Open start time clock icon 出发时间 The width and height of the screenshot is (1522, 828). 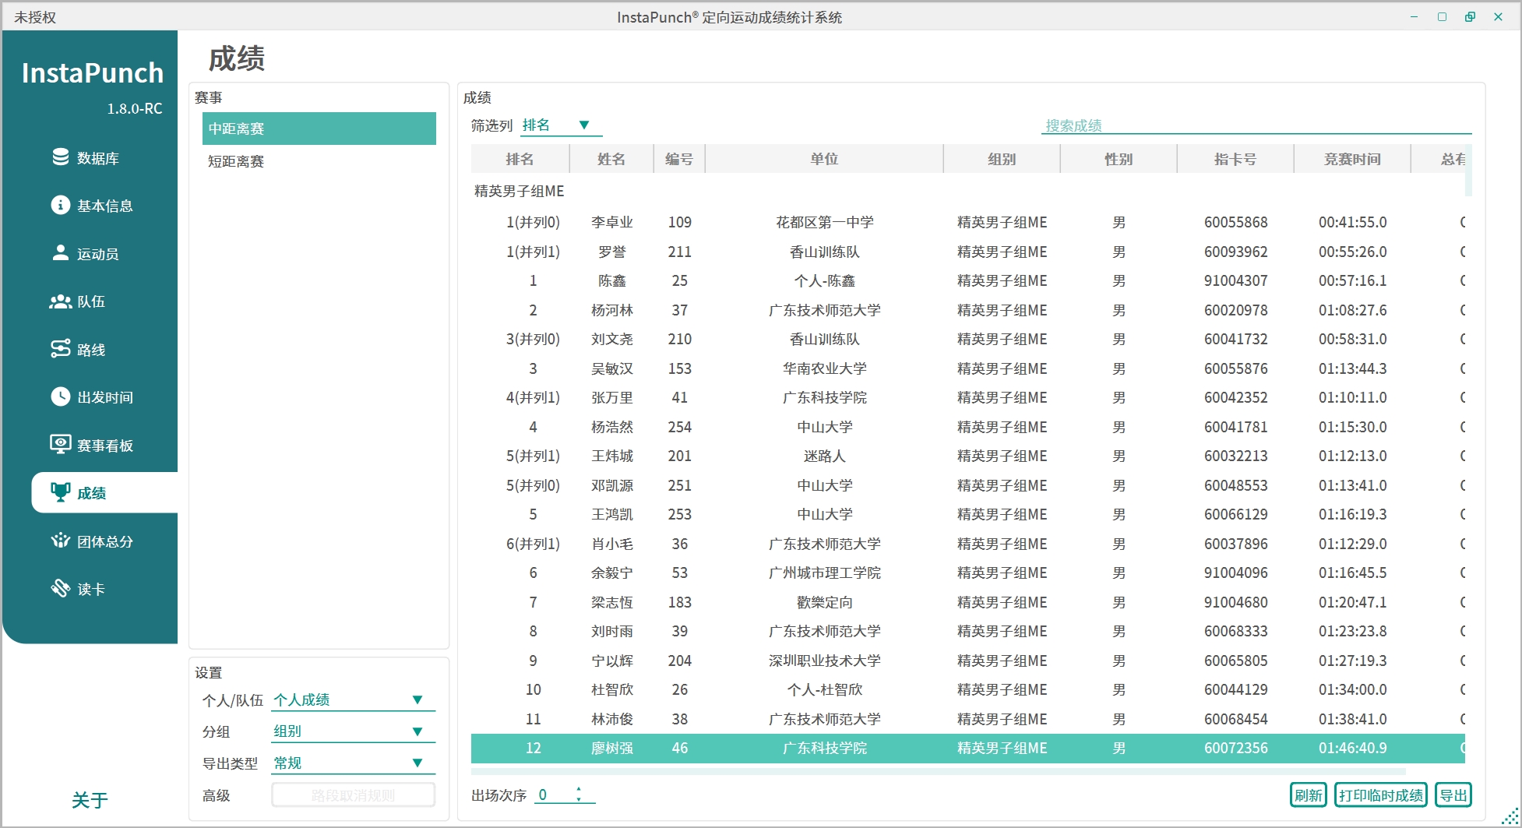point(61,397)
